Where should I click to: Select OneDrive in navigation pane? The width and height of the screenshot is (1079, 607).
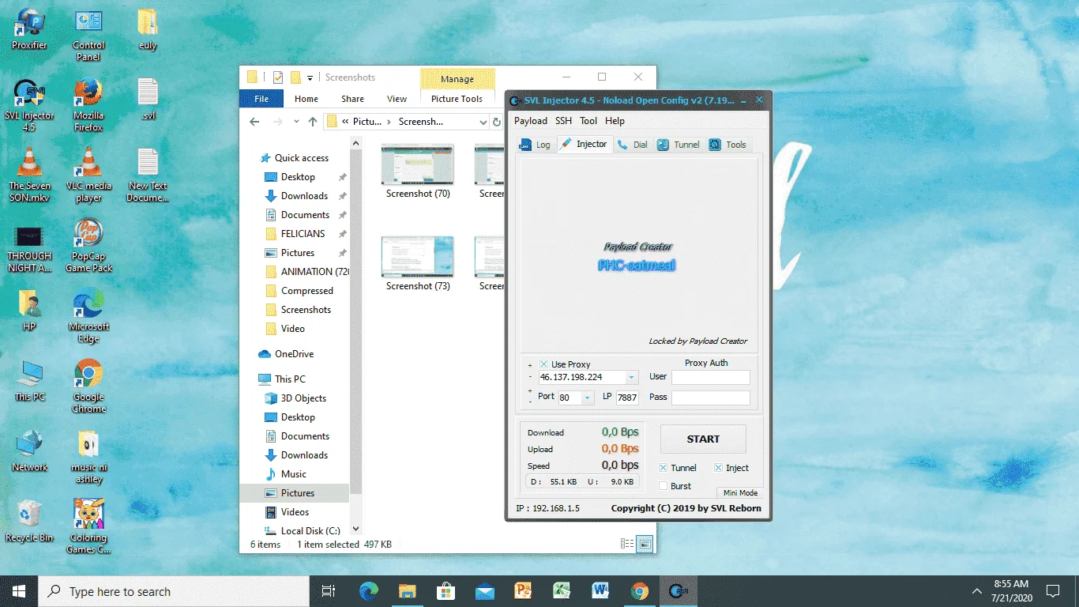tap(294, 354)
